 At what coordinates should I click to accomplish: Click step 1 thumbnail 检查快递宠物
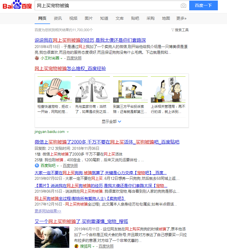(55, 89)
